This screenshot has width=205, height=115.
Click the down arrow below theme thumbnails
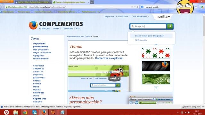[x=156, y=88]
